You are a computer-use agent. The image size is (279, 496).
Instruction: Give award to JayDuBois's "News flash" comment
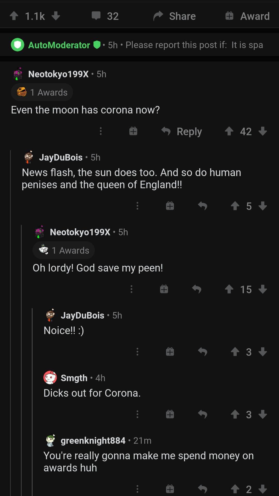[170, 206]
